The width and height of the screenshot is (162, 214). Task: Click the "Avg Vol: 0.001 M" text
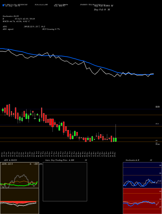pos(103,6)
